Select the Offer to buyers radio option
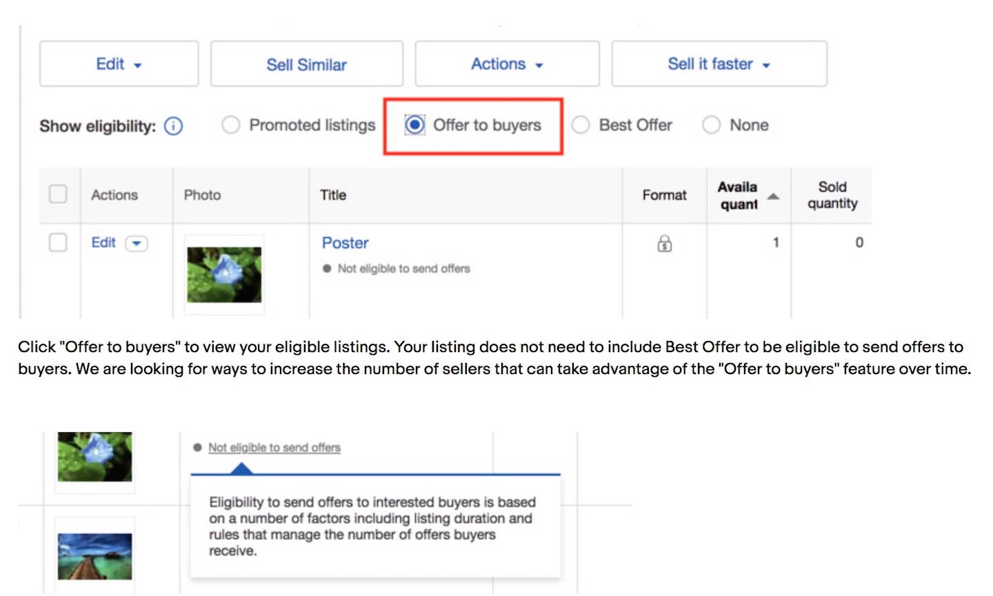 (415, 125)
